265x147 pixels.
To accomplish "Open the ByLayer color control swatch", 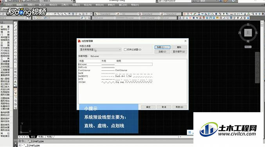I will pos(103,18).
